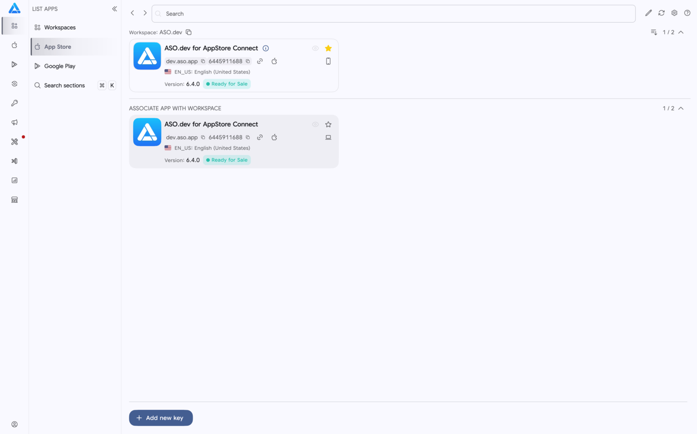Click the Apple icon in the Workspace: ASO.dev card
The image size is (697, 434).
point(274,61)
